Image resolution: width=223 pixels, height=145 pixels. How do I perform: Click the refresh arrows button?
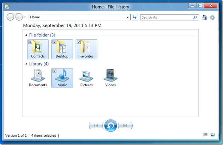(x=134, y=17)
